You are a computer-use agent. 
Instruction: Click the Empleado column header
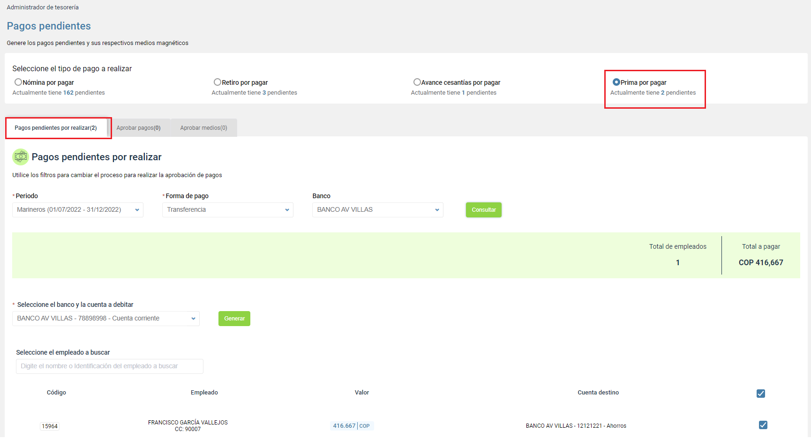point(204,393)
